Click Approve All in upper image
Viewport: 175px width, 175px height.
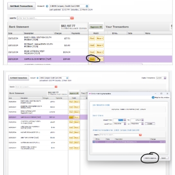pos(96,27)
